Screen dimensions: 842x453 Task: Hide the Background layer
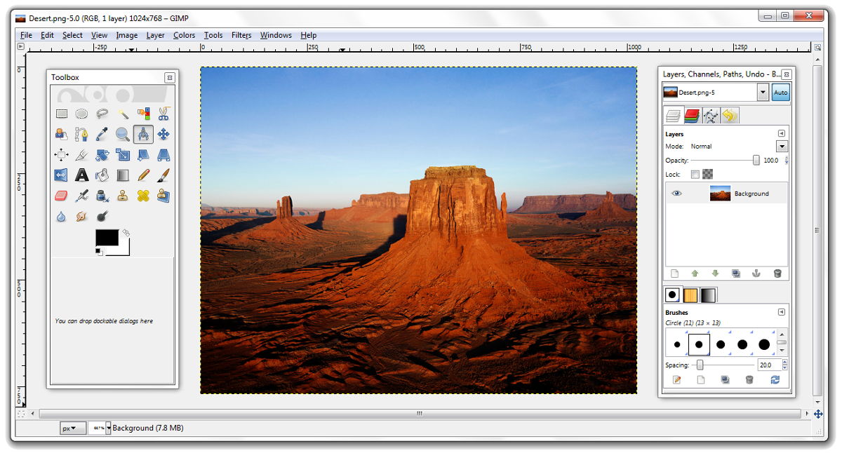(x=676, y=193)
